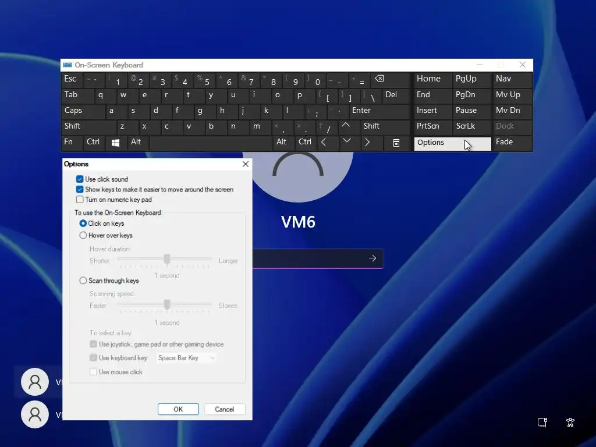Click OK in Options dialog
This screenshot has height=447, width=596.
(x=178, y=409)
